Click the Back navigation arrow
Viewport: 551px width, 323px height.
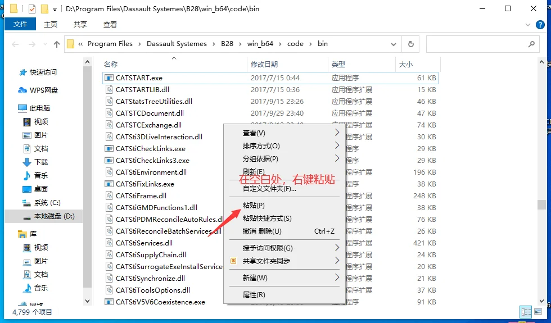coord(15,44)
